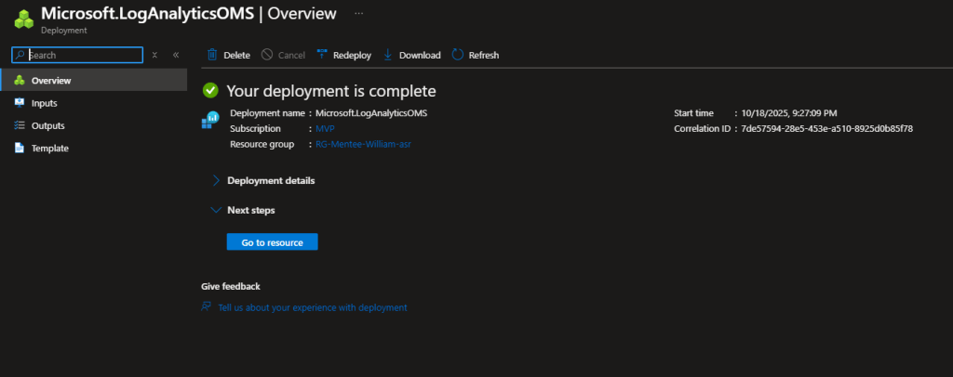Collapse the sidebar with double chevron
The image size is (953, 377).
tap(176, 55)
